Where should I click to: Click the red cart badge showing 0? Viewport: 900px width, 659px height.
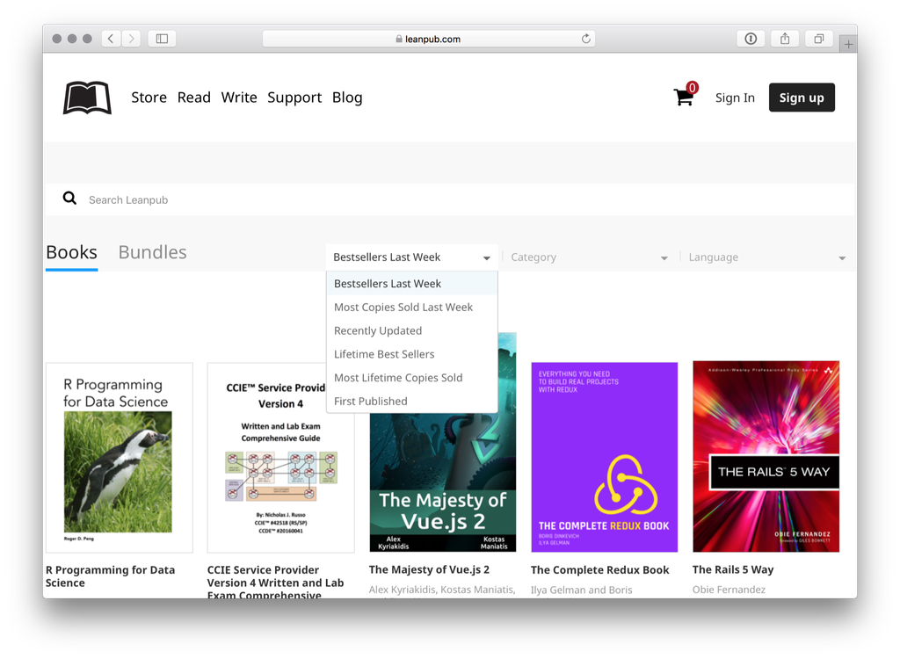pyautogui.click(x=693, y=88)
